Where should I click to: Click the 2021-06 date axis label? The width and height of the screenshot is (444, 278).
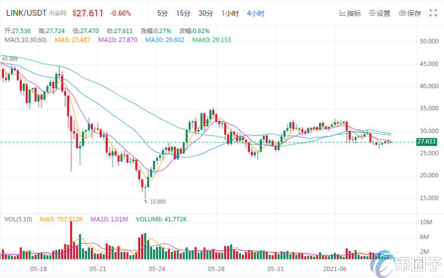pyautogui.click(x=335, y=269)
